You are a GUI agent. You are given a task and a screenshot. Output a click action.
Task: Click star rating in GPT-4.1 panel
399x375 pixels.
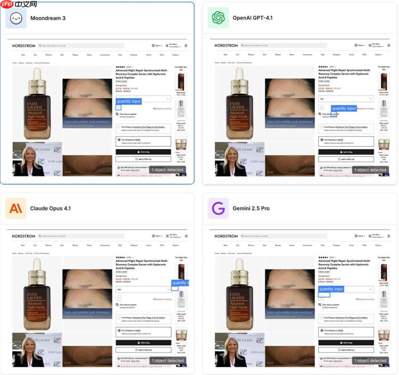tap(323, 67)
